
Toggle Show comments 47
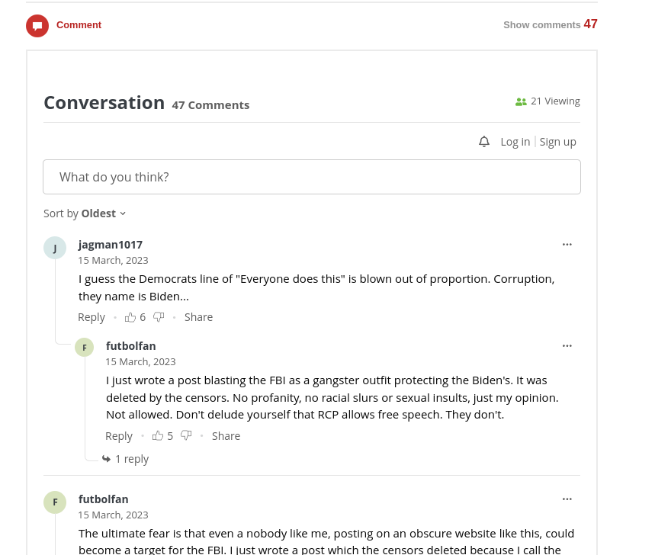pyautogui.click(x=550, y=24)
